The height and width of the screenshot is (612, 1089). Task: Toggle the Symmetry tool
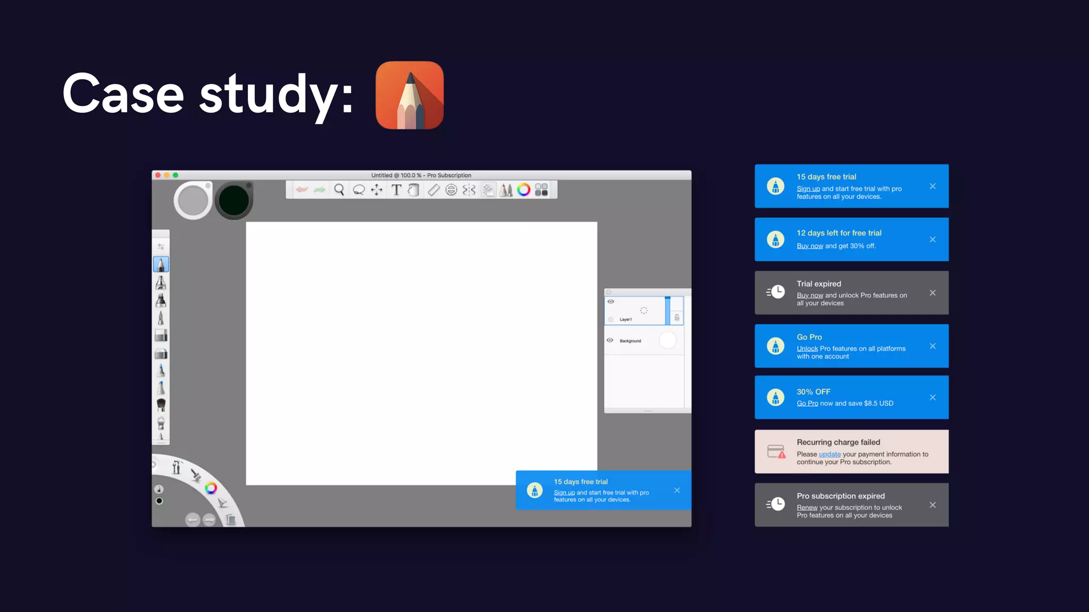coord(469,190)
